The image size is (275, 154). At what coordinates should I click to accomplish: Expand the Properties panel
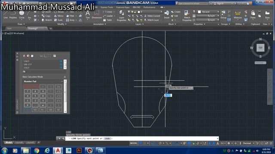tap(199, 24)
